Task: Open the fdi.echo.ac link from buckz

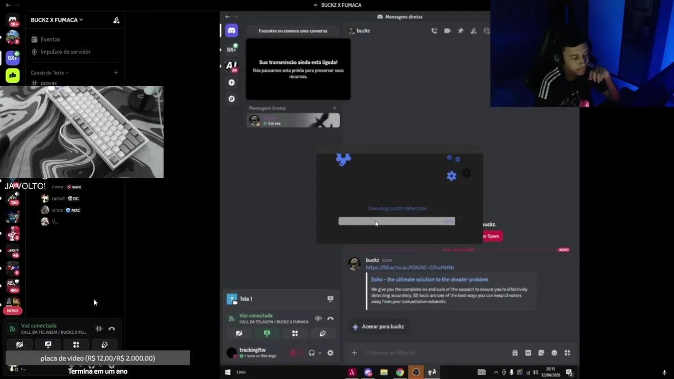Action: pos(410,267)
